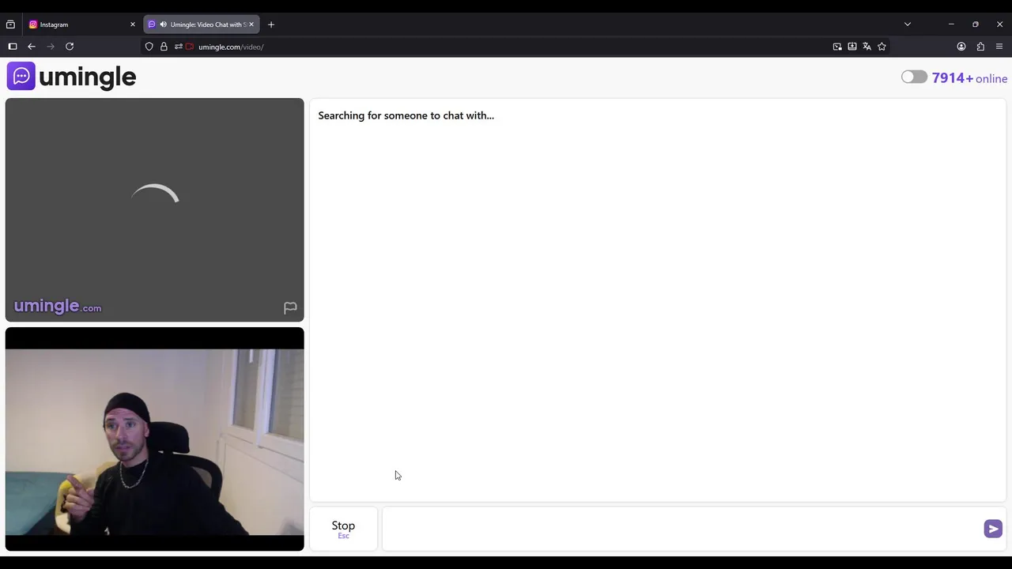Open the extensions puzzle icon
Viewport: 1012px width, 569px height.
click(980, 47)
